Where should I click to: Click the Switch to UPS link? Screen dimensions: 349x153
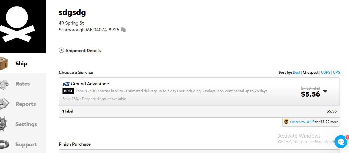pos(302,122)
